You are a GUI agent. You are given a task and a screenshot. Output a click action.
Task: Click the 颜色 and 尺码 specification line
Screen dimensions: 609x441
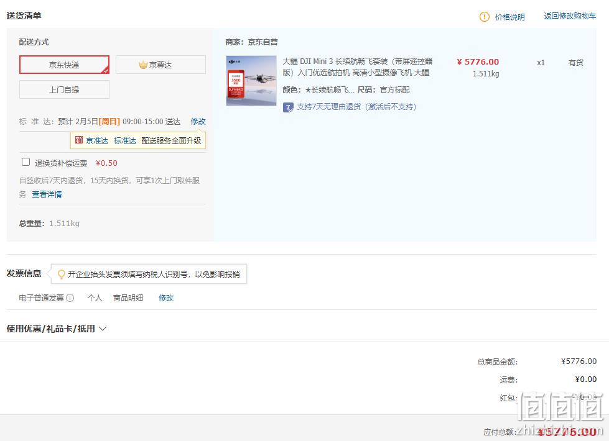click(346, 90)
